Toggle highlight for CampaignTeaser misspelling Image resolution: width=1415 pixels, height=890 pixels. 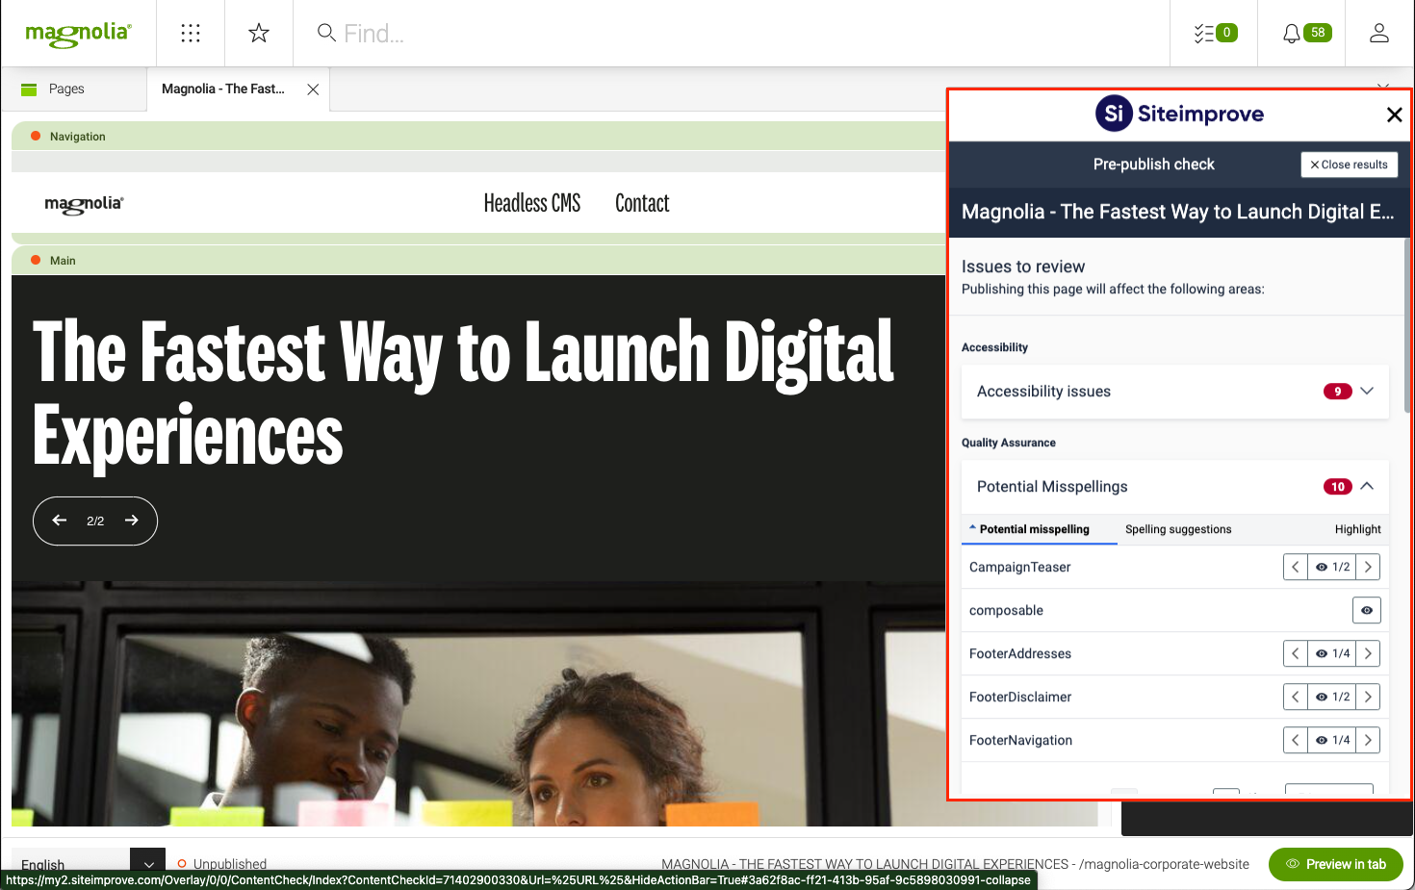tap(1332, 567)
